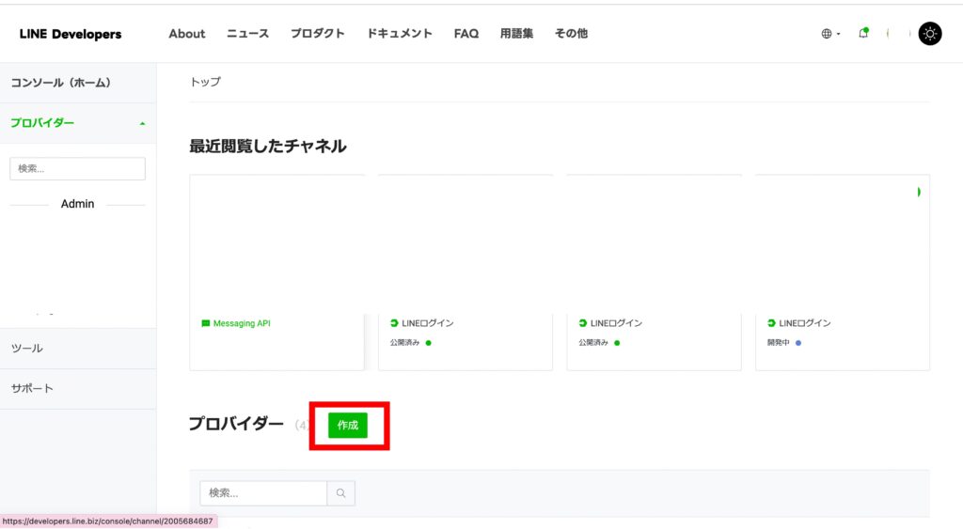Image resolution: width=963 pixels, height=529 pixels.
Task: Open サポート in the sidebar
Action: [x=78, y=388]
